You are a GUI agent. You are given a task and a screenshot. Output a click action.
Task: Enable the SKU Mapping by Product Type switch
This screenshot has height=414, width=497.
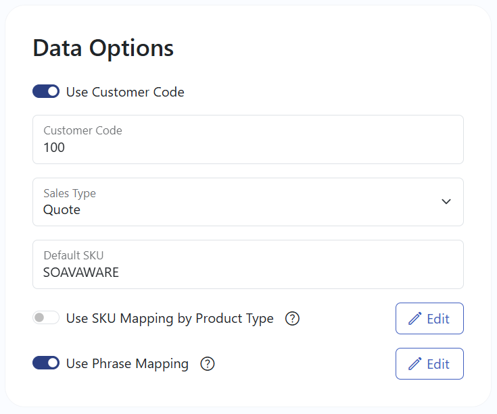(x=46, y=317)
